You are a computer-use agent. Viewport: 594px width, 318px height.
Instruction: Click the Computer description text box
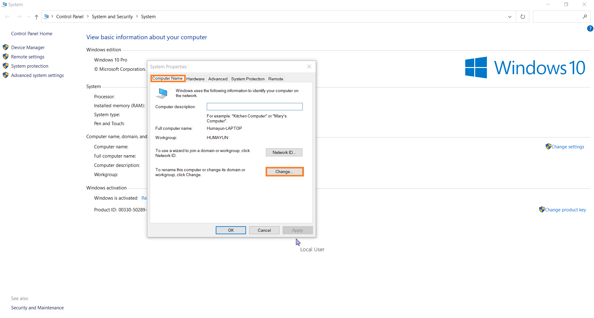click(x=254, y=107)
